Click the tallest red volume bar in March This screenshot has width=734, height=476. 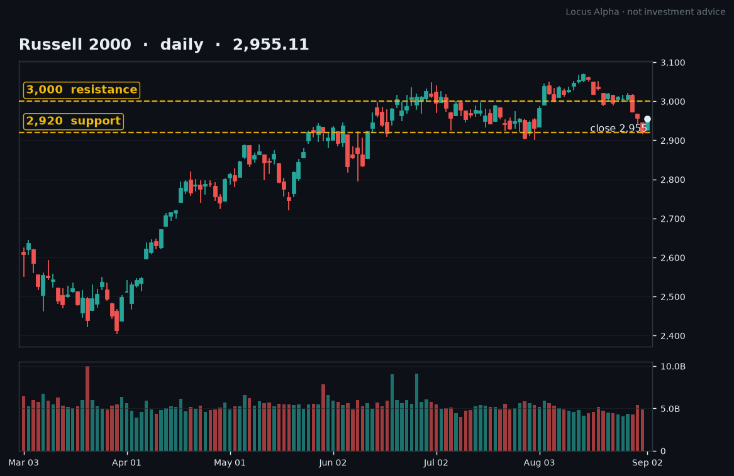pos(87,409)
